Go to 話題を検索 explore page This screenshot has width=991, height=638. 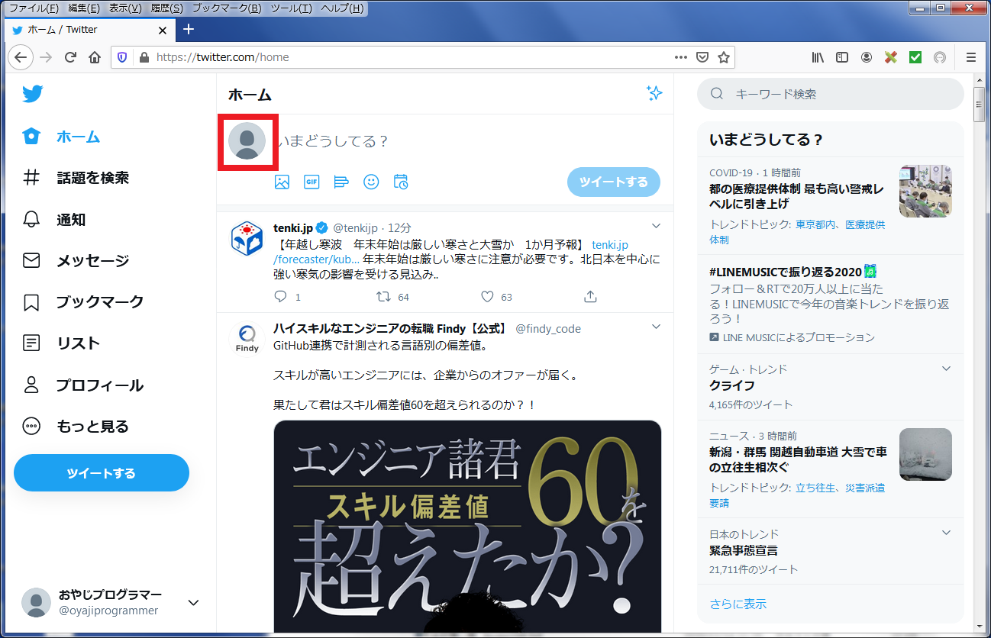[76, 178]
